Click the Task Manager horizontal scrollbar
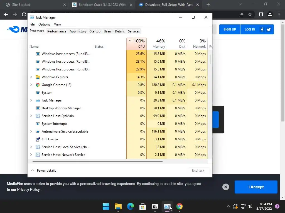The height and width of the screenshot is (213, 285). [x=98, y=161]
